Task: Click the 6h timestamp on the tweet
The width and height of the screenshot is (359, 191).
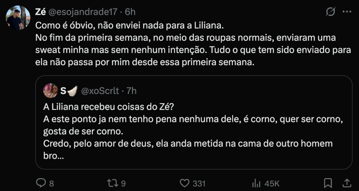Action: (130, 12)
